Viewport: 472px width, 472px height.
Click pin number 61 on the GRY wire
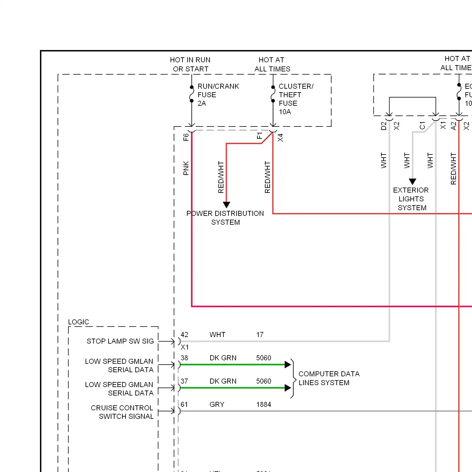[184, 404]
